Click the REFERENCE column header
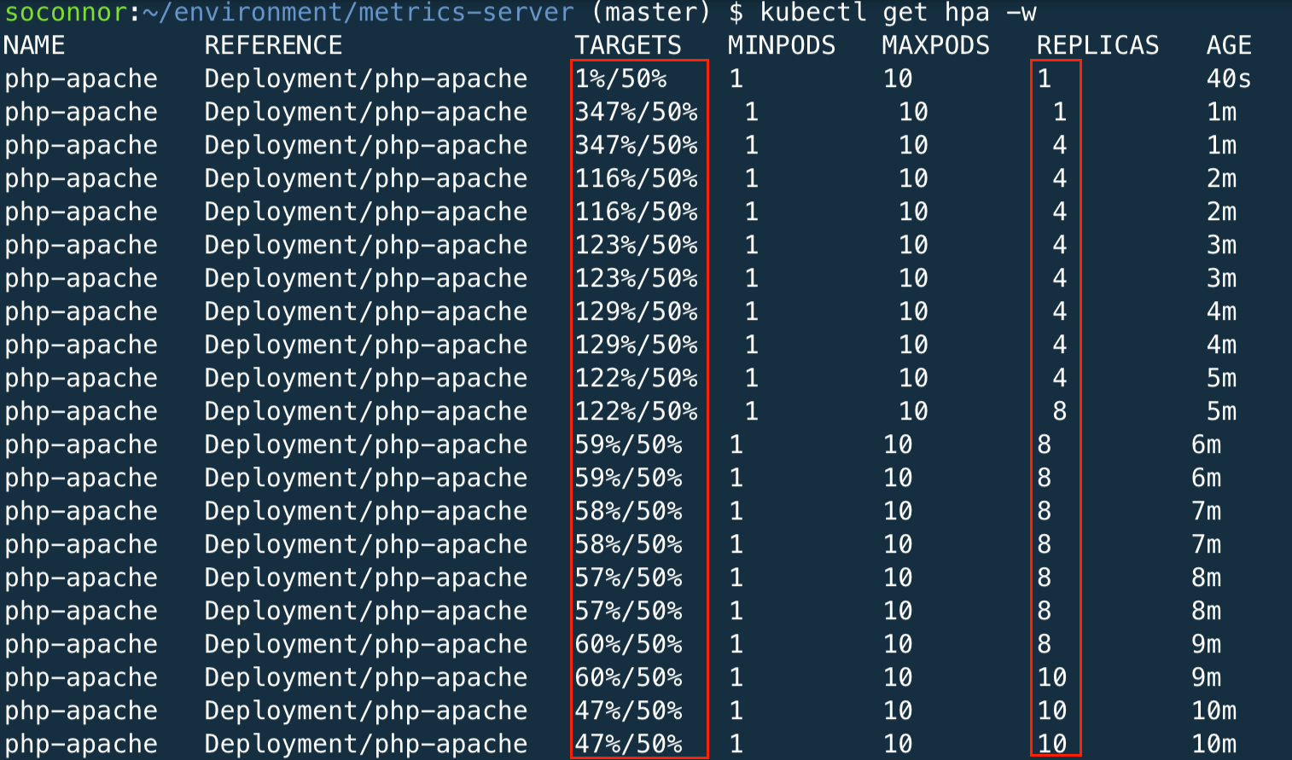This screenshot has width=1292, height=760. coord(273,45)
